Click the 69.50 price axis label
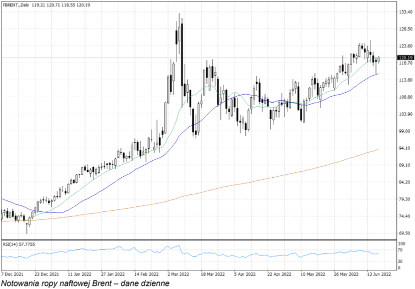The width and height of the screenshot is (415, 289). click(403, 233)
